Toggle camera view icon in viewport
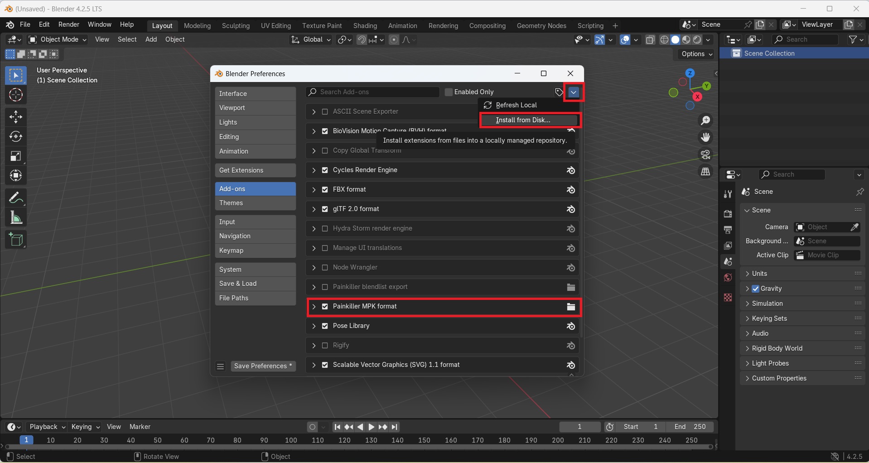This screenshot has height=463, width=869. (705, 154)
